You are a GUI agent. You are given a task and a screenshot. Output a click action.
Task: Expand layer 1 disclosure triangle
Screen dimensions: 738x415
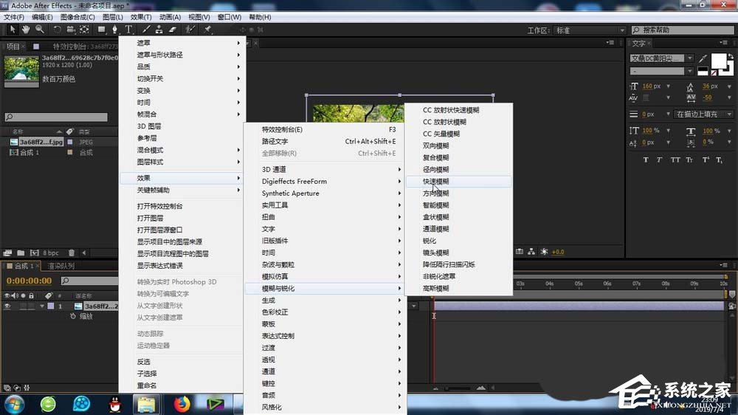point(42,306)
